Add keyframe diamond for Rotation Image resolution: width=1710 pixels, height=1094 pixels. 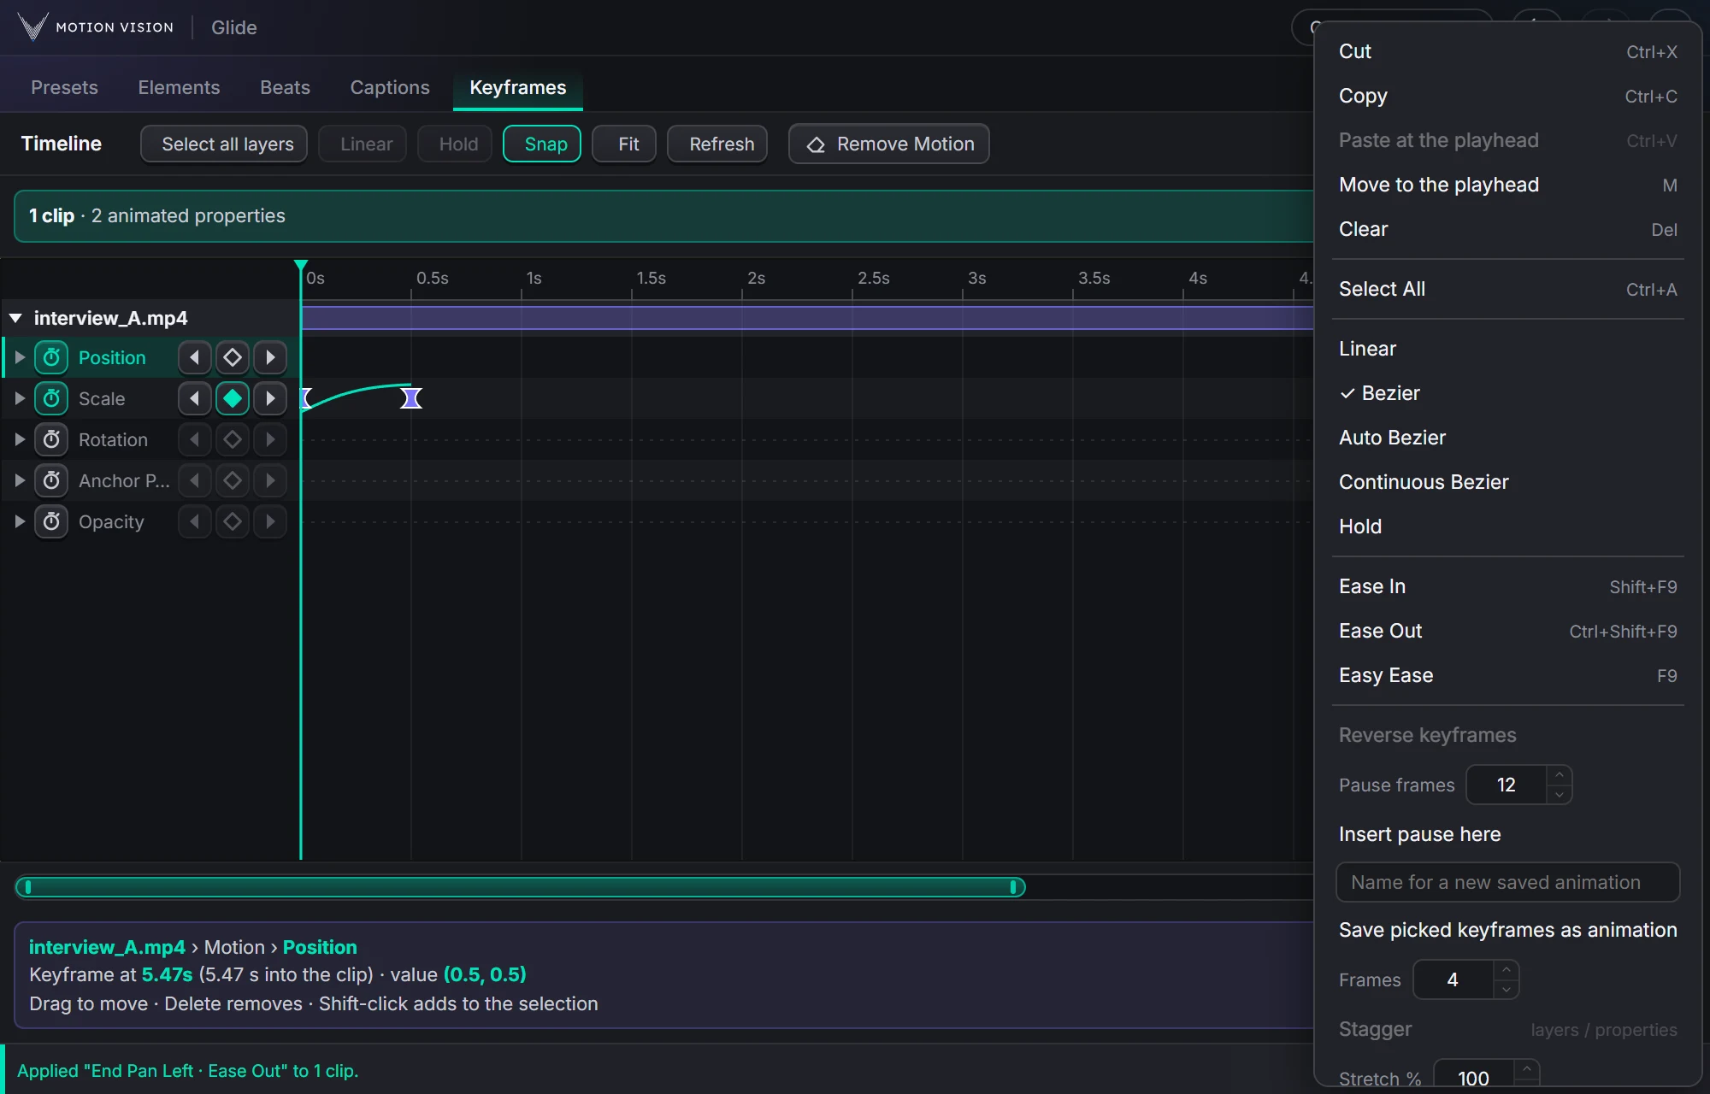tap(233, 439)
